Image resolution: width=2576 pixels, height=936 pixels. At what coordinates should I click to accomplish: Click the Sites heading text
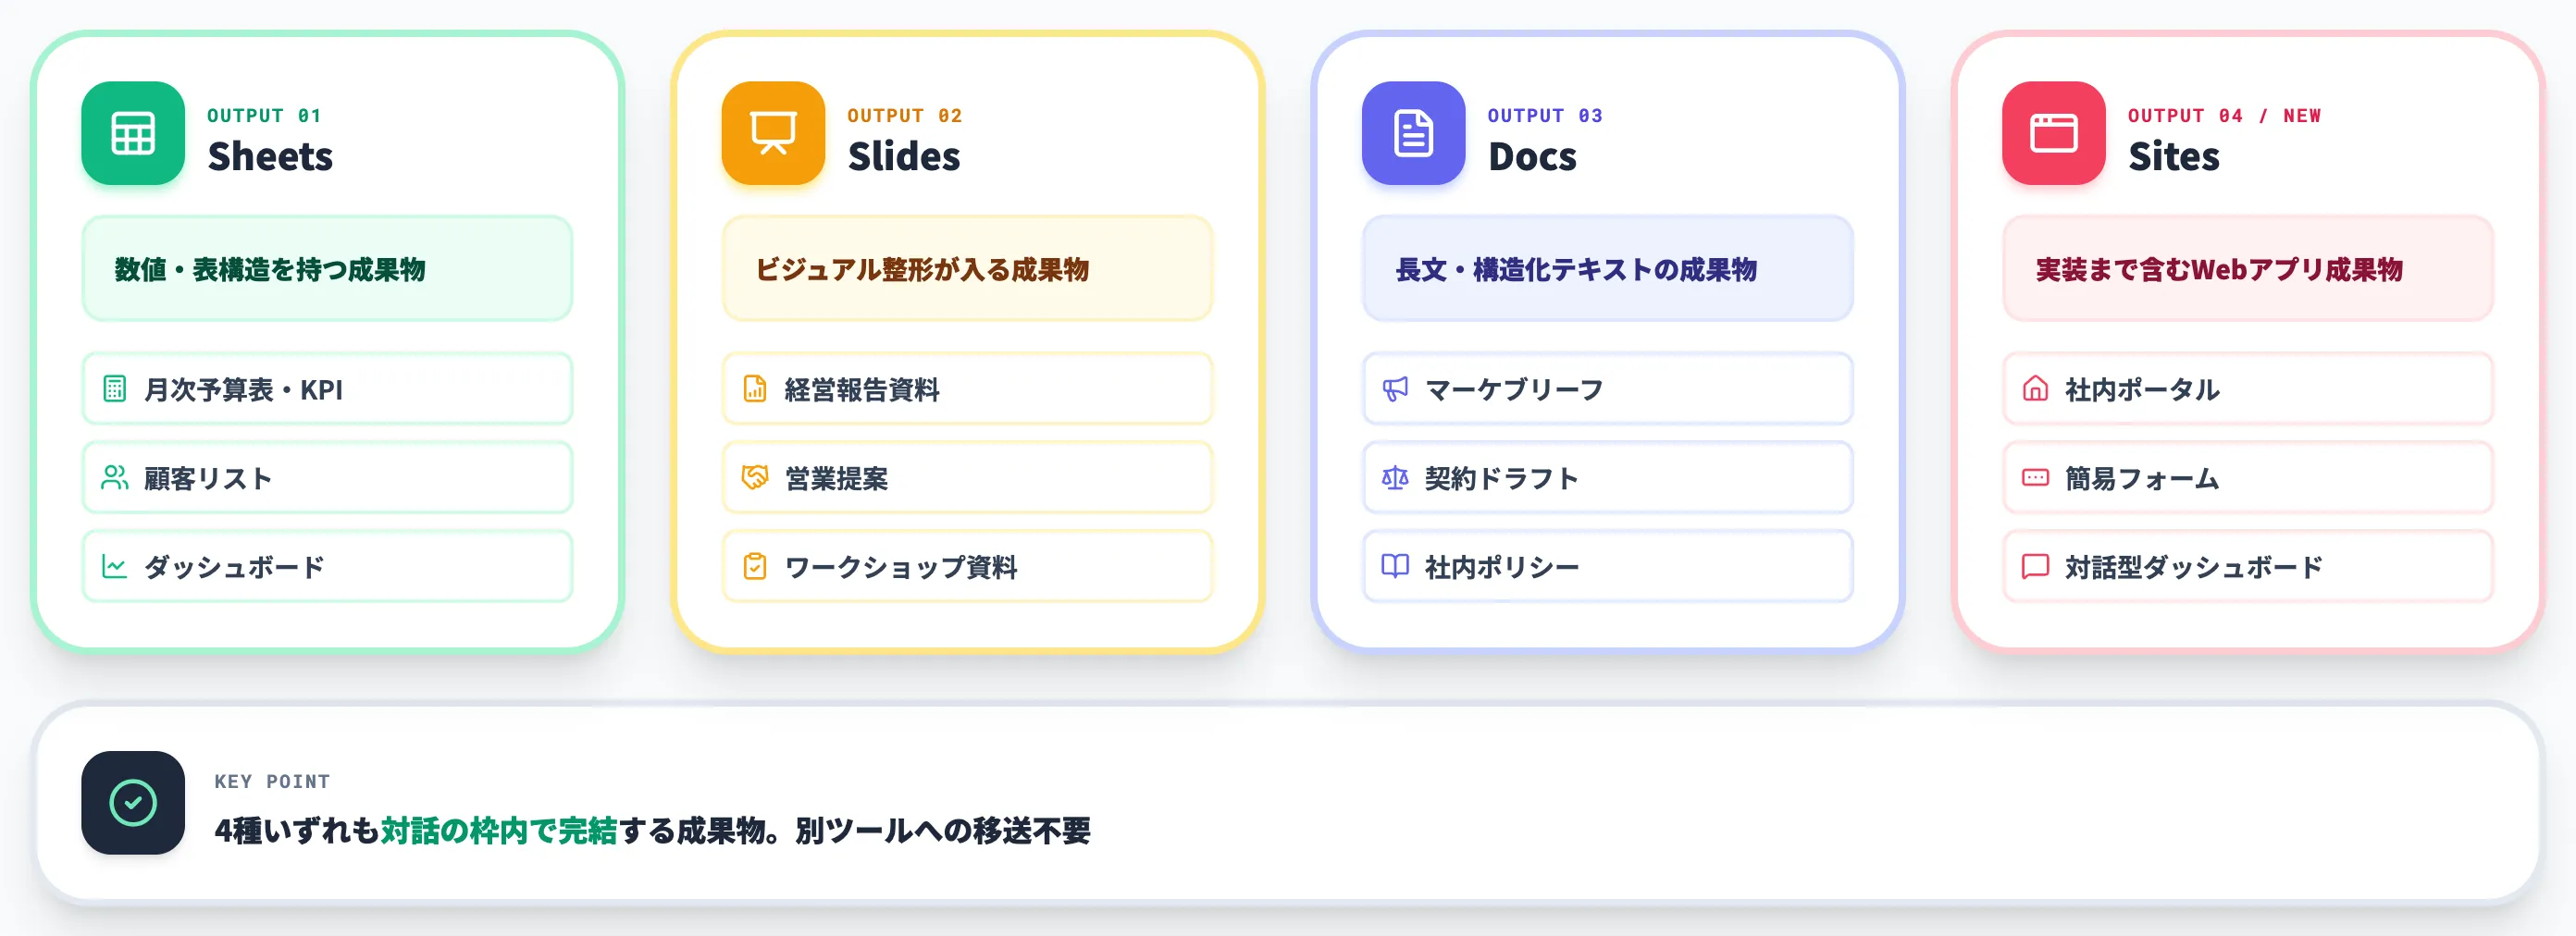point(2173,157)
